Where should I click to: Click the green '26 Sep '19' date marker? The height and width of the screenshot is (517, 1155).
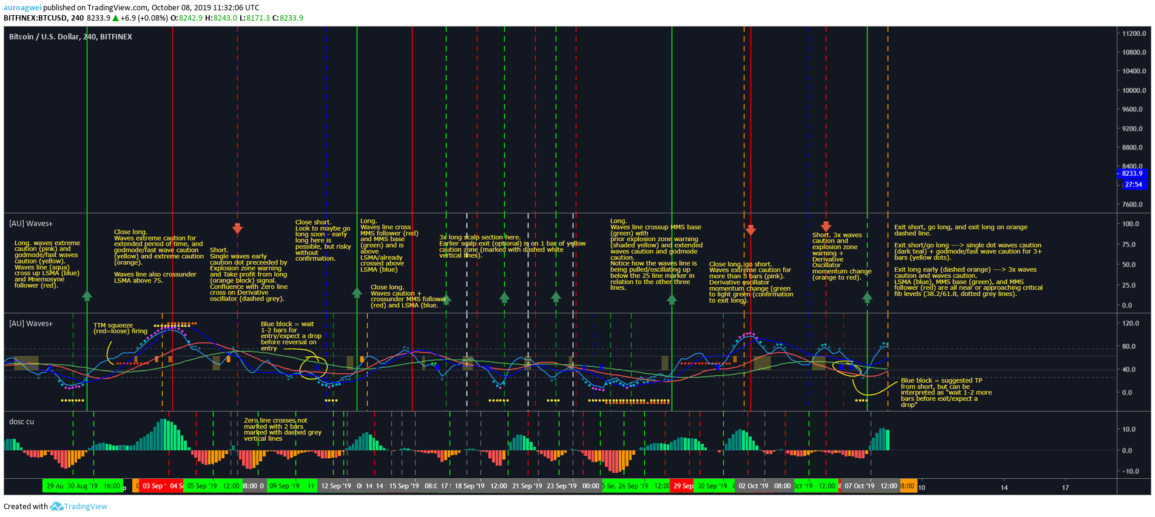point(633,486)
